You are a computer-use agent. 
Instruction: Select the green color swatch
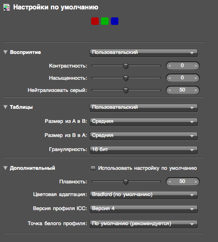105,21
